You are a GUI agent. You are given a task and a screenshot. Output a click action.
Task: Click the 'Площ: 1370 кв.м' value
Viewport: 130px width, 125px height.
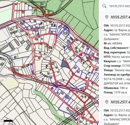click(x=115, y=92)
